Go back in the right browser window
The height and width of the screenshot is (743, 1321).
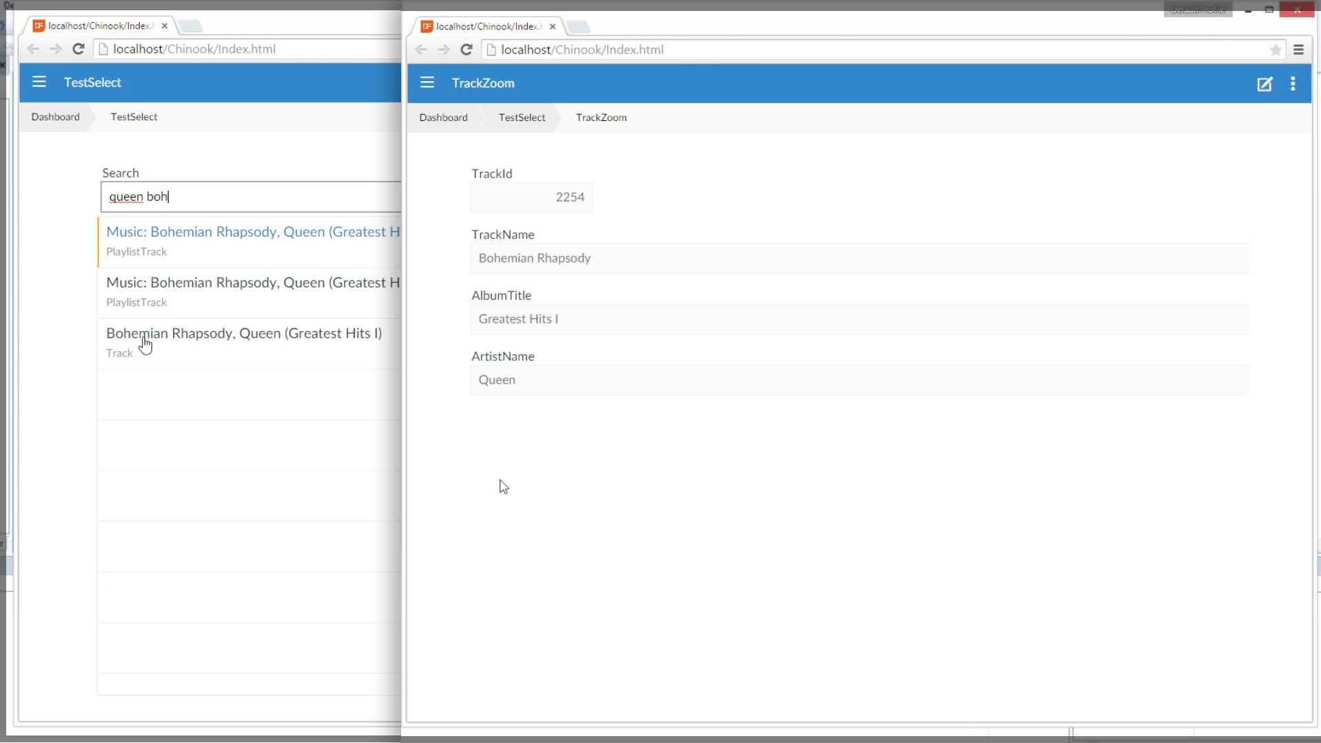click(x=421, y=50)
